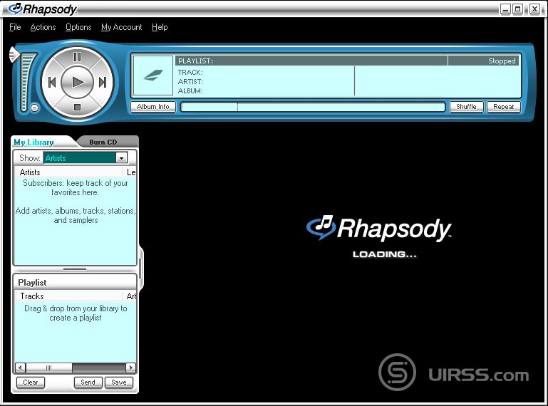This screenshot has height=406, width=548.
Task: Click the Album Info button
Action: click(152, 107)
